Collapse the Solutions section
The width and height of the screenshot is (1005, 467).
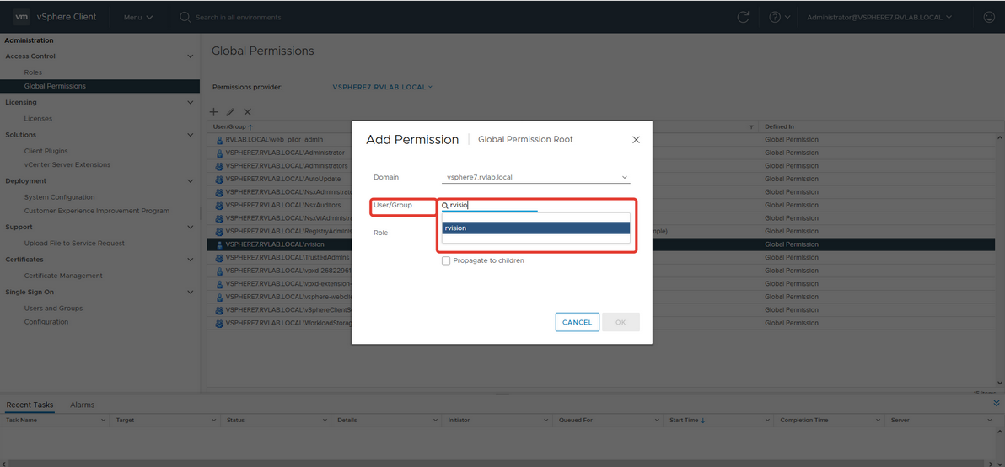click(x=190, y=135)
